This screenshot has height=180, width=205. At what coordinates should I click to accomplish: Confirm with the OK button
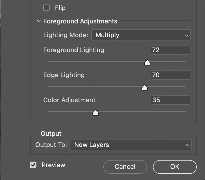coord(175,167)
